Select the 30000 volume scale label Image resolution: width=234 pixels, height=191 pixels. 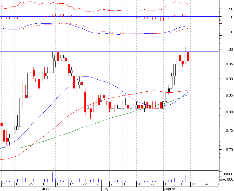point(228,174)
